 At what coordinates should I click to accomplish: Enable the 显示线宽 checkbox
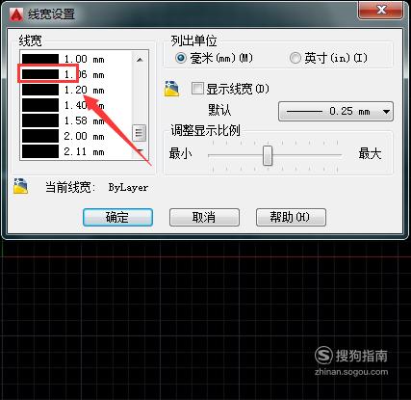pos(197,89)
